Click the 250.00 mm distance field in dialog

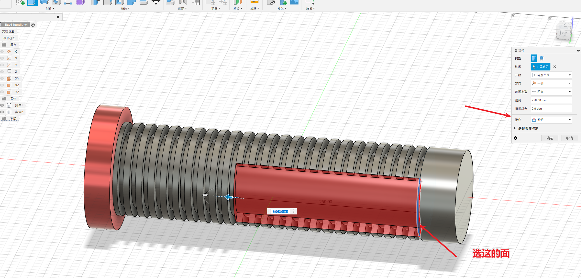click(x=551, y=100)
